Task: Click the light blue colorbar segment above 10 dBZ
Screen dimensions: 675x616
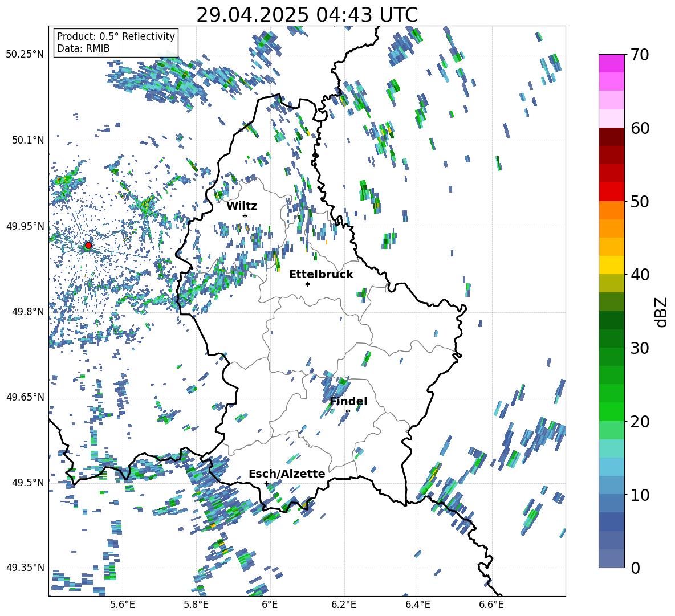Action: [611, 467]
